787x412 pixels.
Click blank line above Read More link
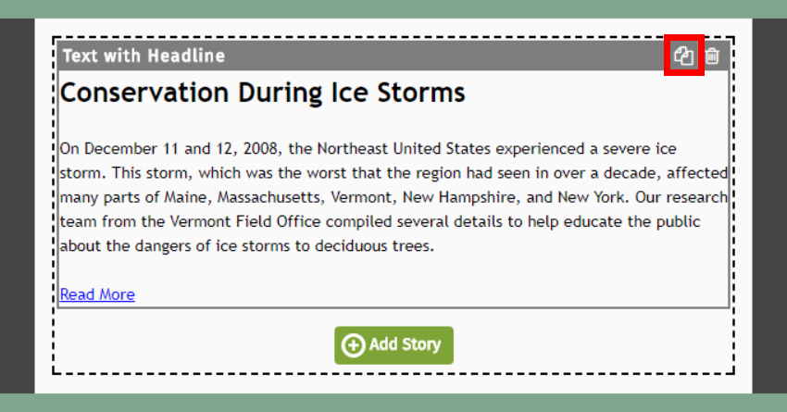coord(393,270)
